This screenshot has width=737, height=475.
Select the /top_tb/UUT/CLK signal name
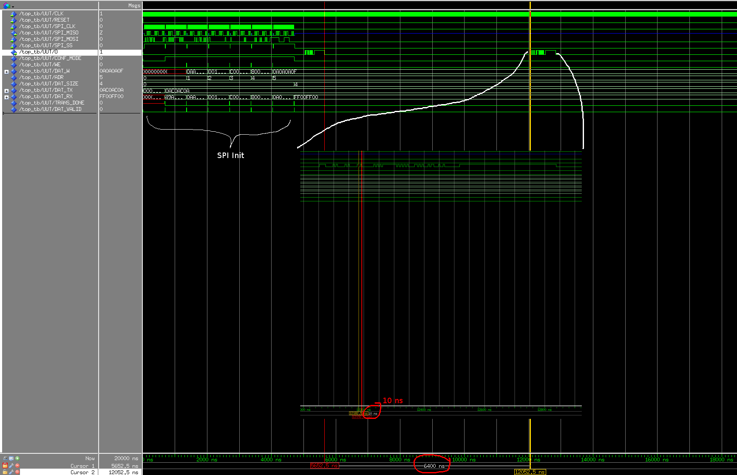pyautogui.click(x=41, y=14)
